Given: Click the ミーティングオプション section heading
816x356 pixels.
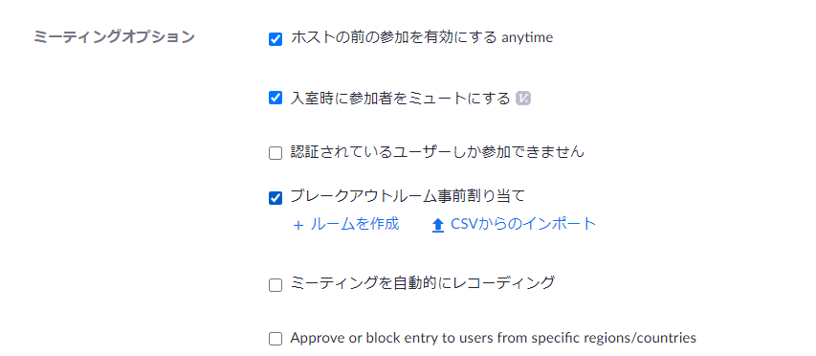Looking at the screenshot, I should click(114, 37).
